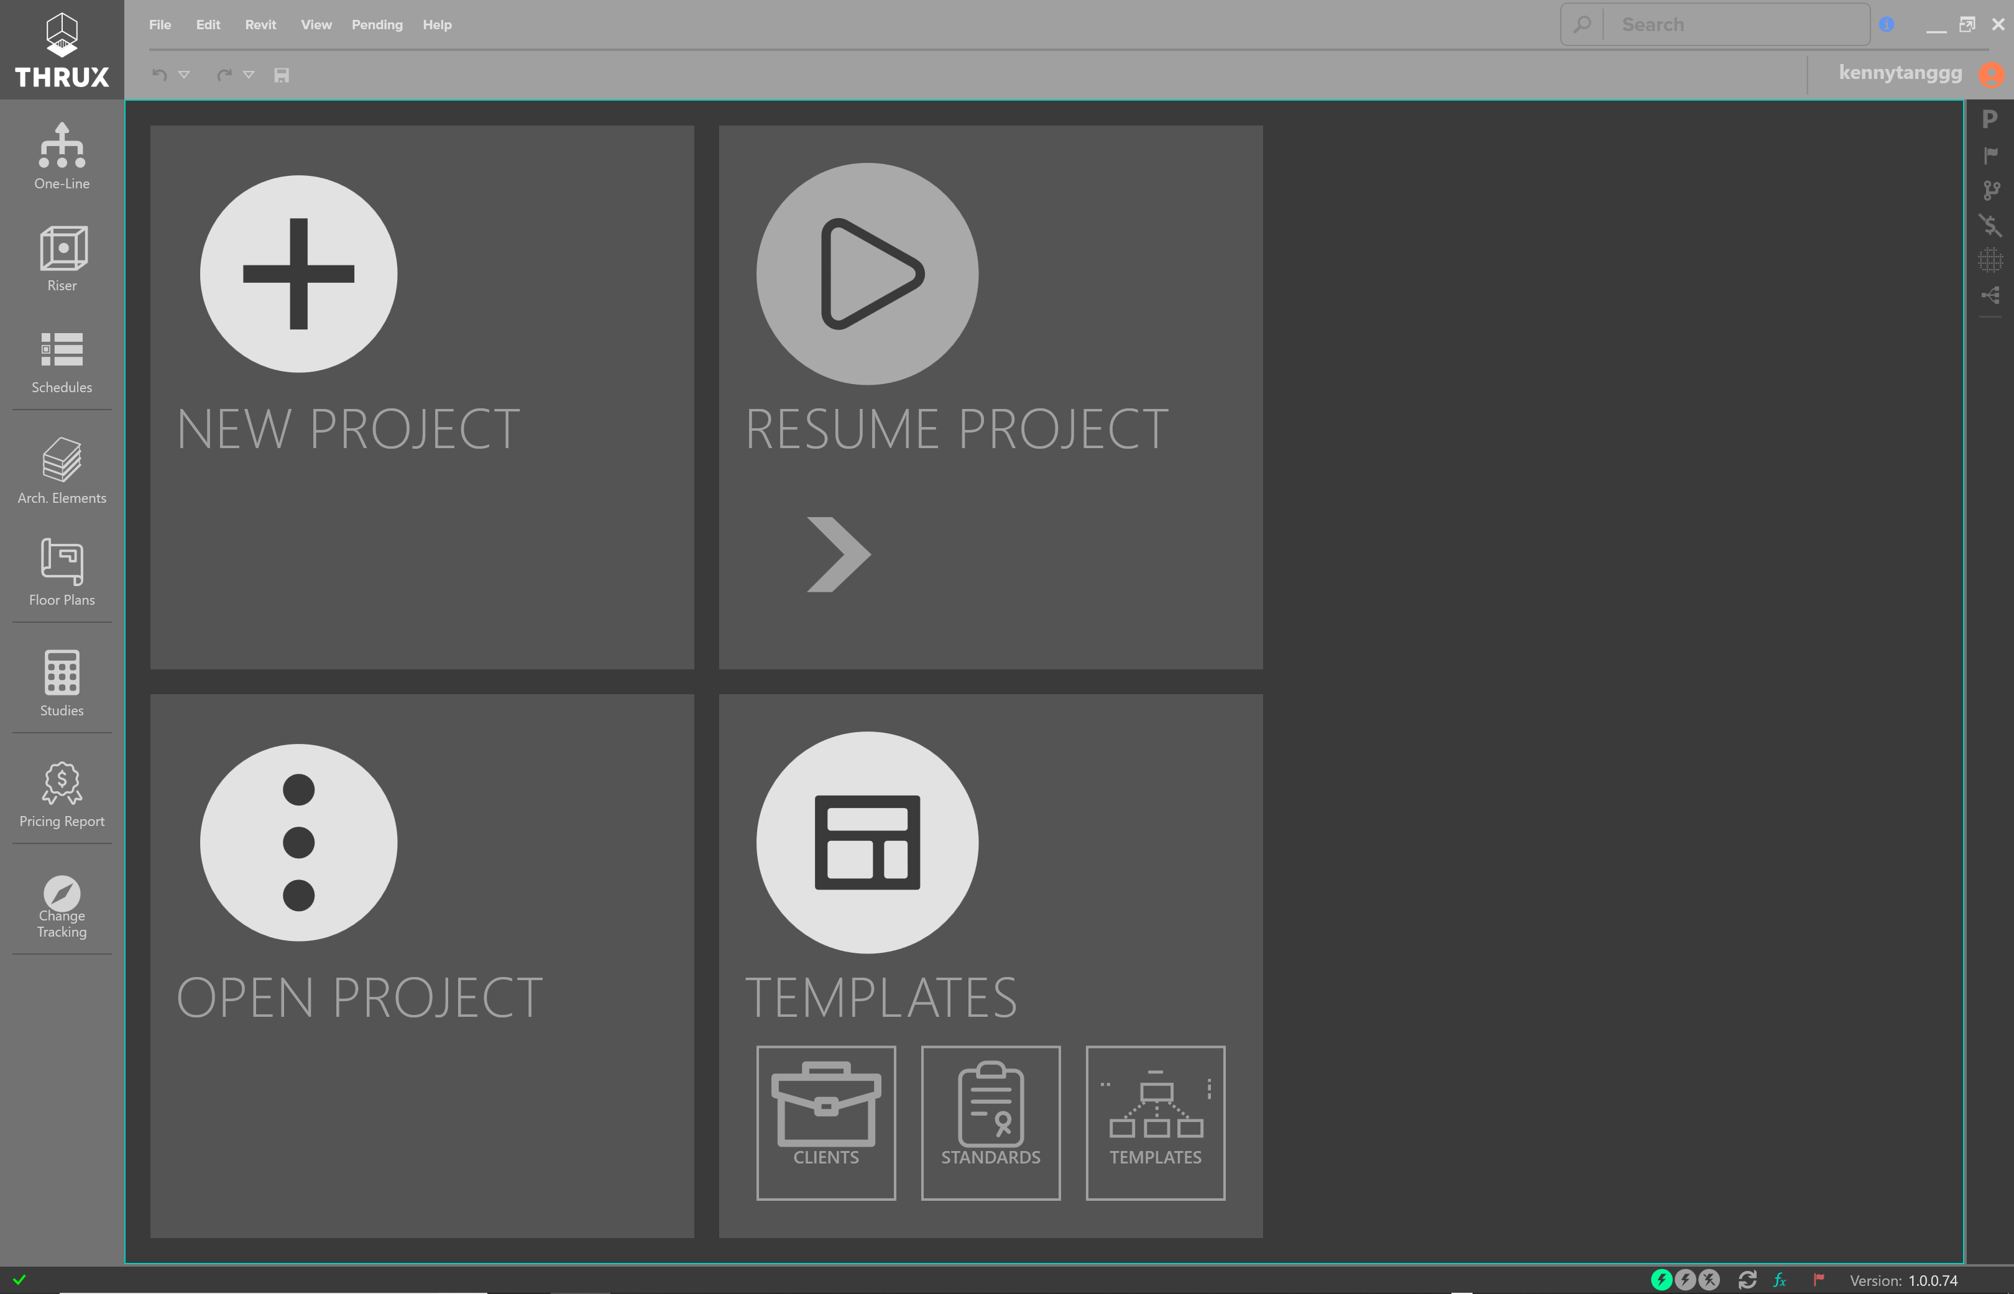2014x1294 pixels.
Task: Expand the redo history dropdown arrow
Action: 249,75
